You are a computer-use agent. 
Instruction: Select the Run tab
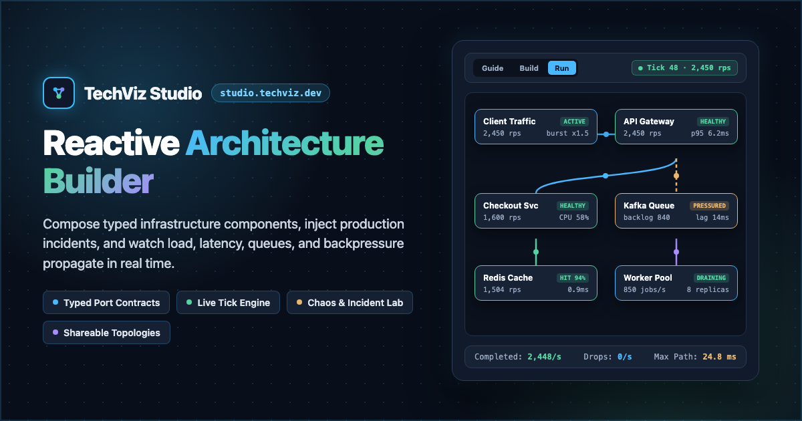tap(562, 68)
